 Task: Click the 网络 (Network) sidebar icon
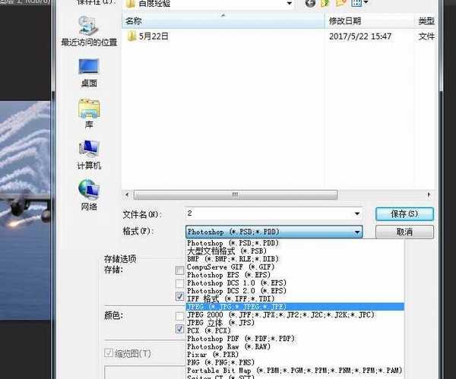tap(88, 194)
